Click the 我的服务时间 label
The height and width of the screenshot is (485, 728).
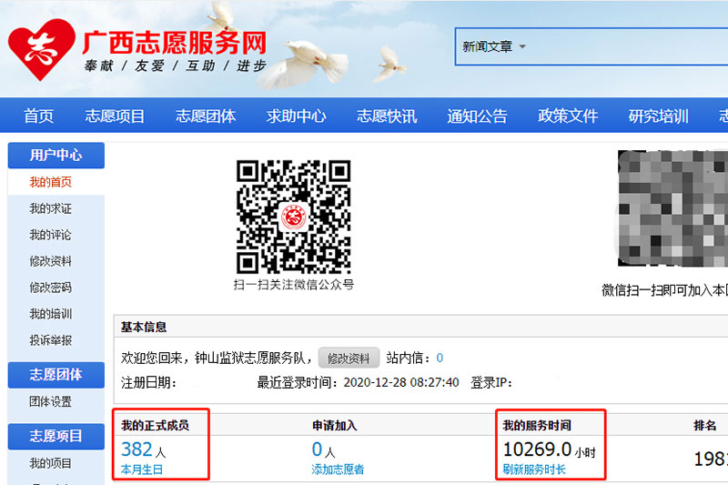537,425
